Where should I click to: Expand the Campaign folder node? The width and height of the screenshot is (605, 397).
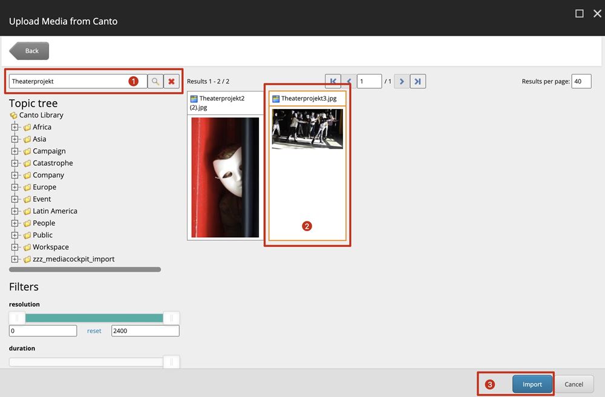[x=15, y=151]
